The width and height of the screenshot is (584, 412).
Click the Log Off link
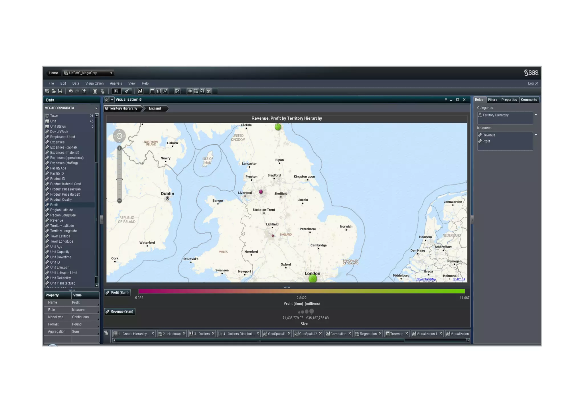pyautogui.click(x=533, y=84)
